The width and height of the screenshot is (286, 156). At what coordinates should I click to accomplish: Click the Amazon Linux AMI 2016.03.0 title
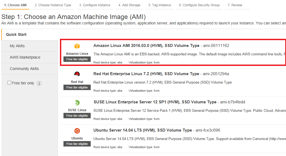pos(146,46)
